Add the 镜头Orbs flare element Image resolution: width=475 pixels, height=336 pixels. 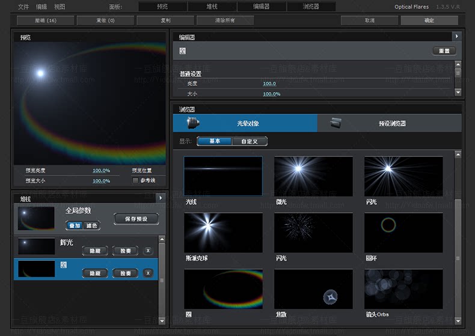403,289
